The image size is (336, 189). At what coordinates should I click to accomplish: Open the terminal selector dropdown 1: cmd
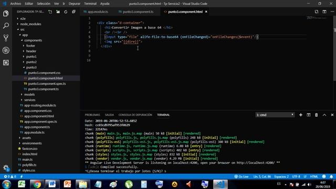point(275,115)
